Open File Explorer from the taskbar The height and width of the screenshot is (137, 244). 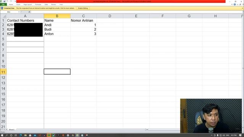(x=26, y=135)
